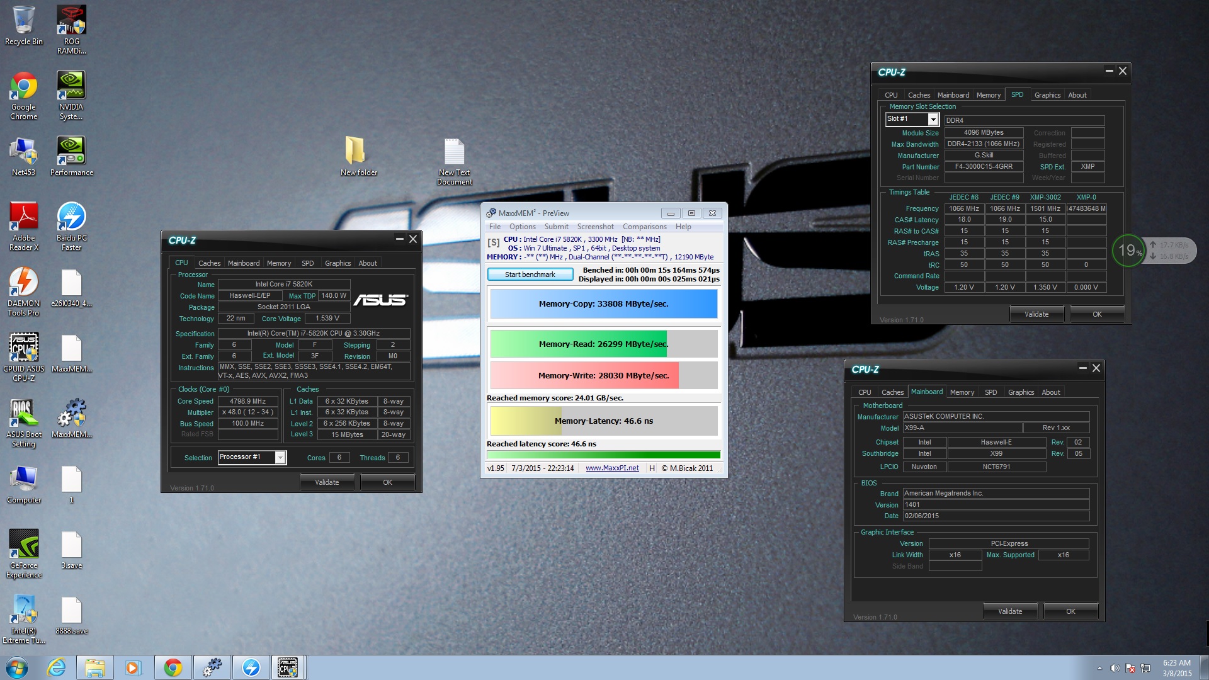Open Internet Explorer in taskbar
This screenshot has width=1209, height=680.
[57, 667]
